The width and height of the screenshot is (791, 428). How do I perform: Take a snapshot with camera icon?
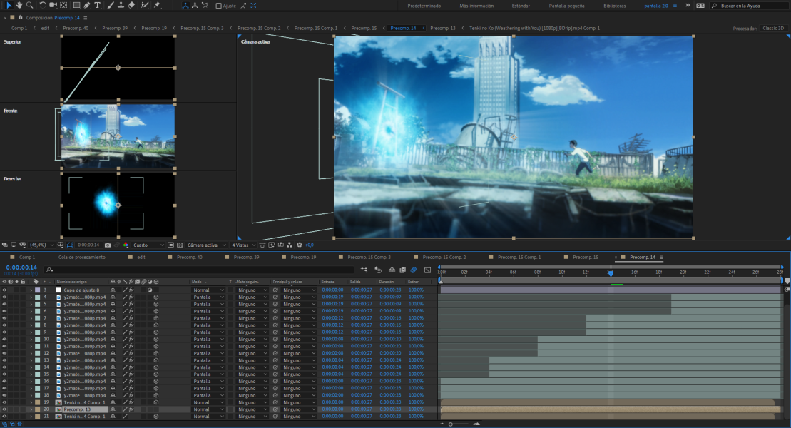108,245
